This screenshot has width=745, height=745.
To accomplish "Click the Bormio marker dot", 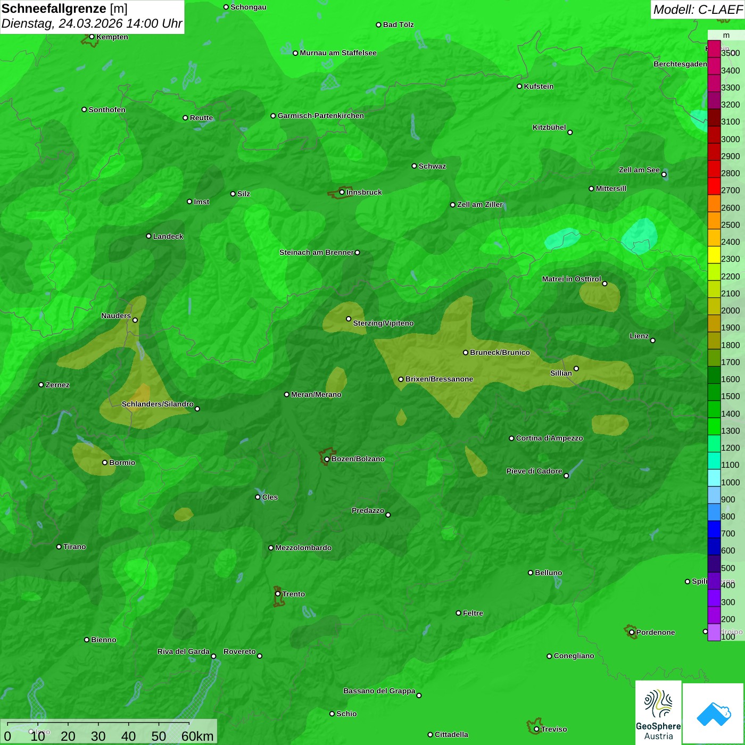I will 105,462.
